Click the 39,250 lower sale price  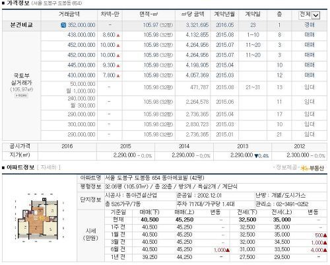[150, 257]
